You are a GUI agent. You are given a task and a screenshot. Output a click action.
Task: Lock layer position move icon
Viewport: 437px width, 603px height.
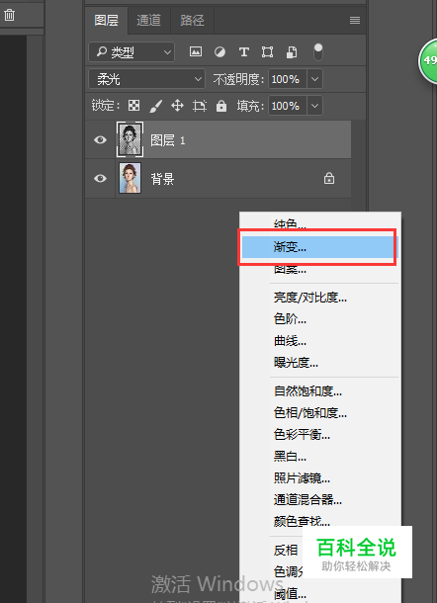pos(177,106)
